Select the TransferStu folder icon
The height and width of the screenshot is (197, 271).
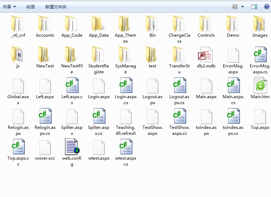click(x=179, y=54)
